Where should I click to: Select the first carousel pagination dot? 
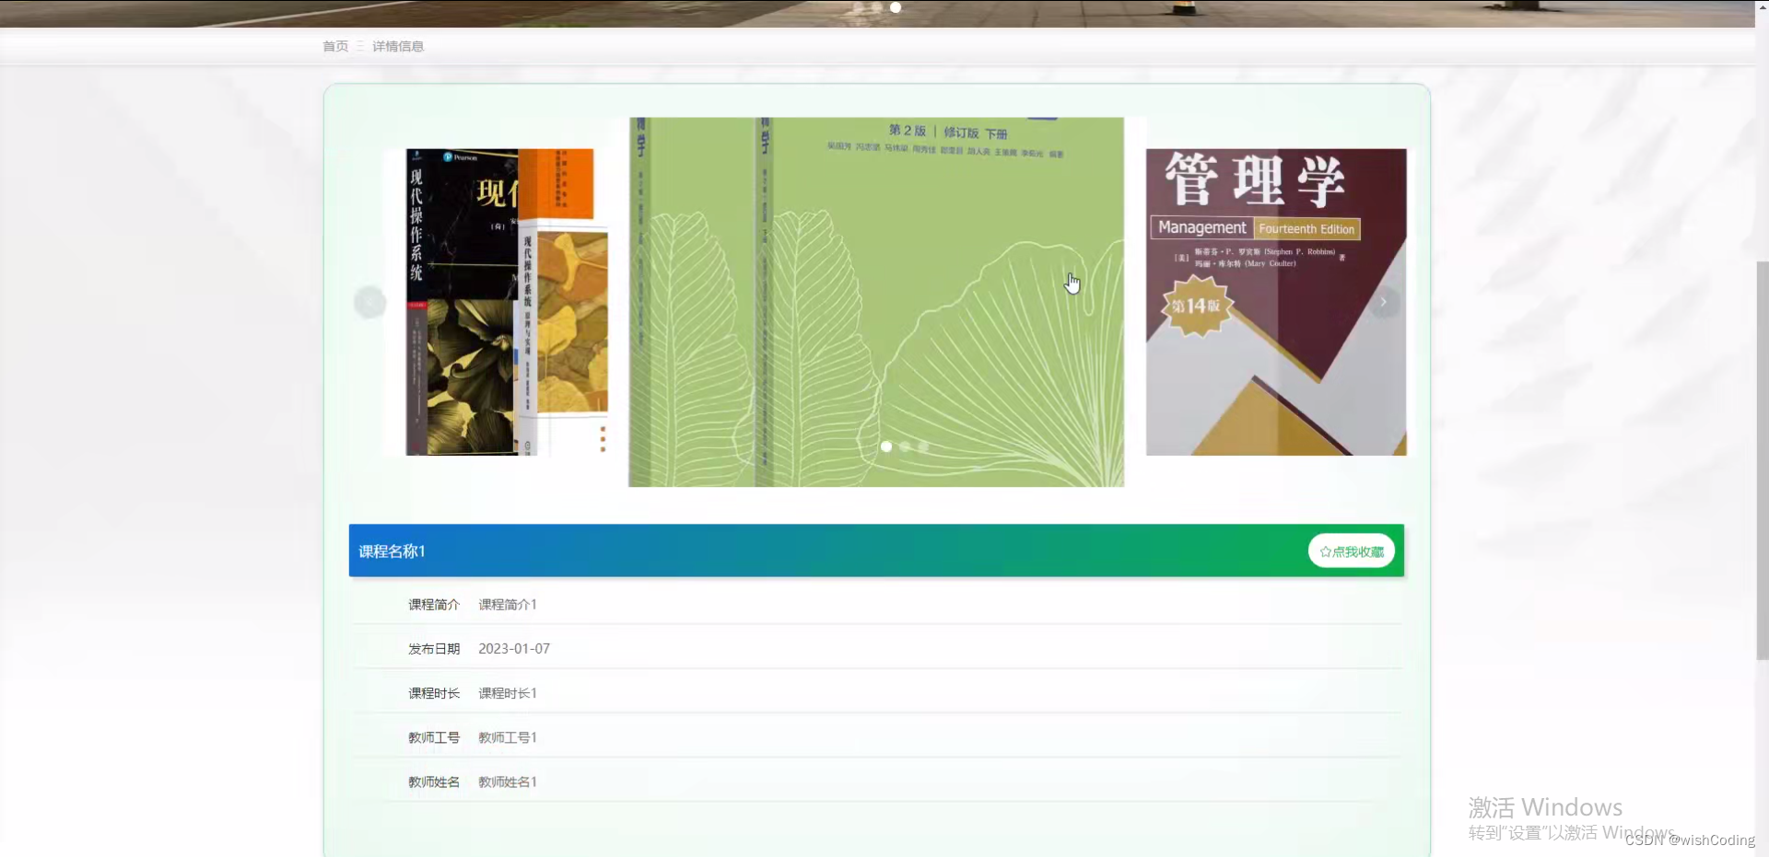pos(885,446)
